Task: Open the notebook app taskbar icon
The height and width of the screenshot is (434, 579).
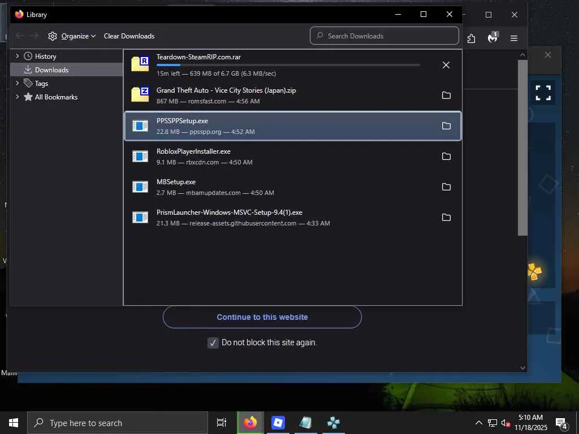Action: [x=306, y=423]
